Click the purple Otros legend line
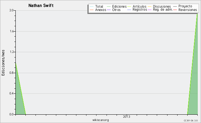Image resolution: width=201 pixels, height=123 pixels. tap(109, 10)
